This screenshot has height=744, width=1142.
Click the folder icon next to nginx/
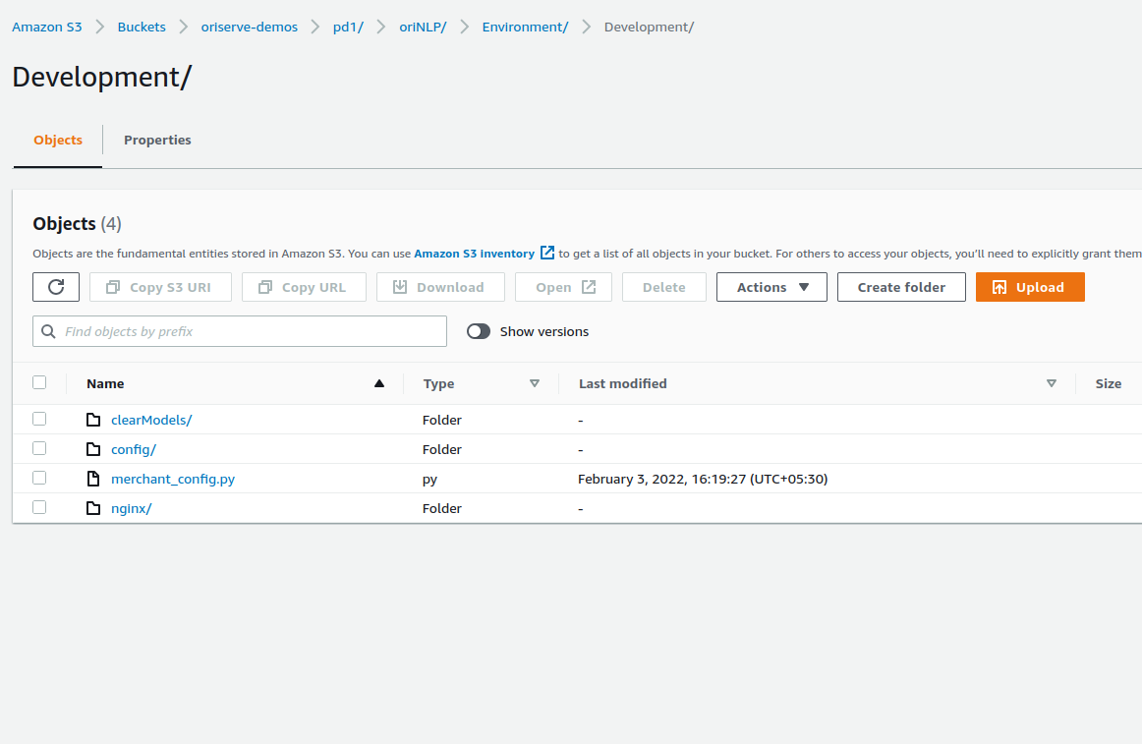point(93,508)
